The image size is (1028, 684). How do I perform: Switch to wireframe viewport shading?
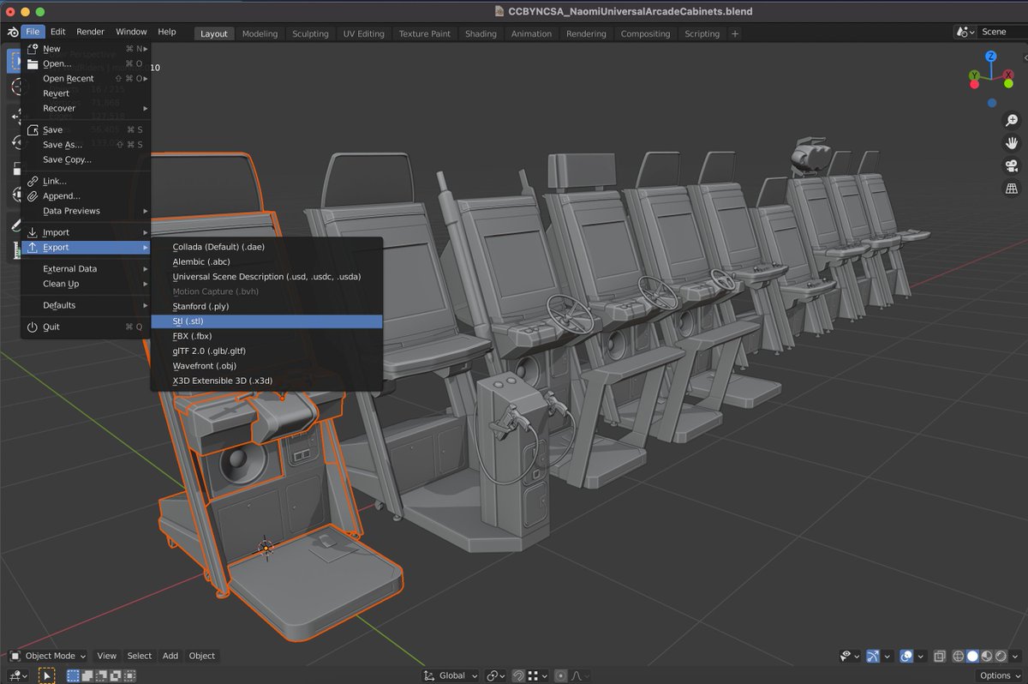coord(959,656)
